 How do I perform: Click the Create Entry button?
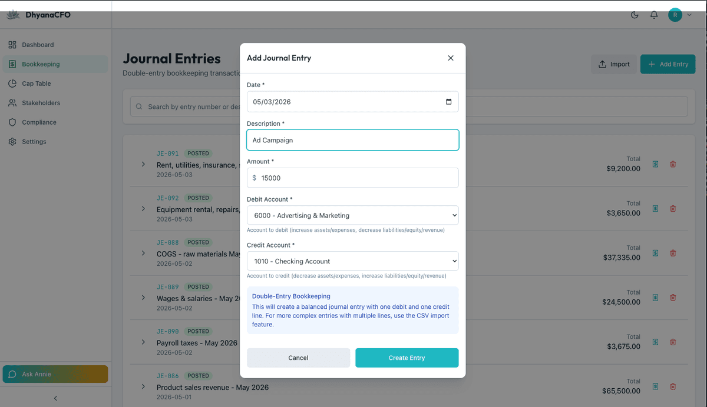[407, 358]
